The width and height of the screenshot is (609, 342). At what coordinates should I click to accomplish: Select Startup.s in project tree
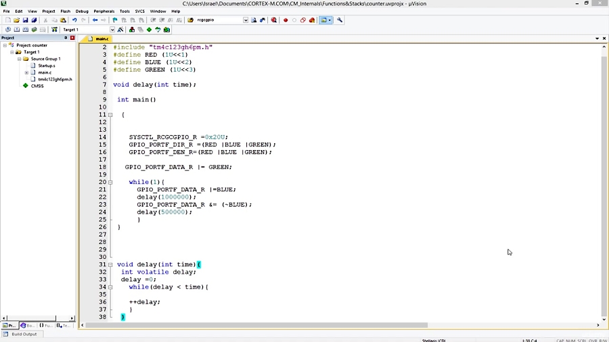click(x=46, y=66)
